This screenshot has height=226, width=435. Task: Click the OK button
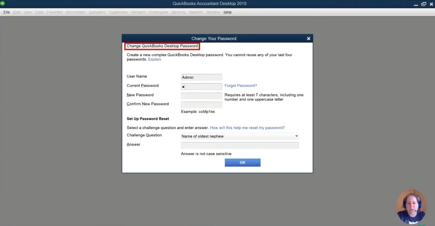[243, 162]
